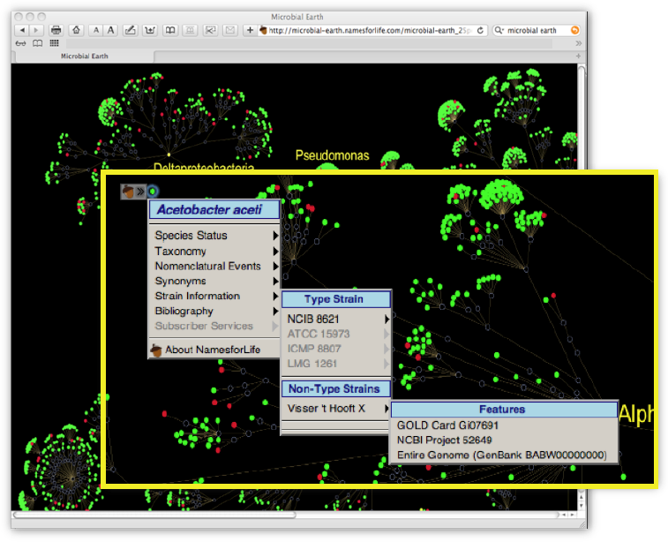Select About NamesforLife menu item

click(212, 350)
